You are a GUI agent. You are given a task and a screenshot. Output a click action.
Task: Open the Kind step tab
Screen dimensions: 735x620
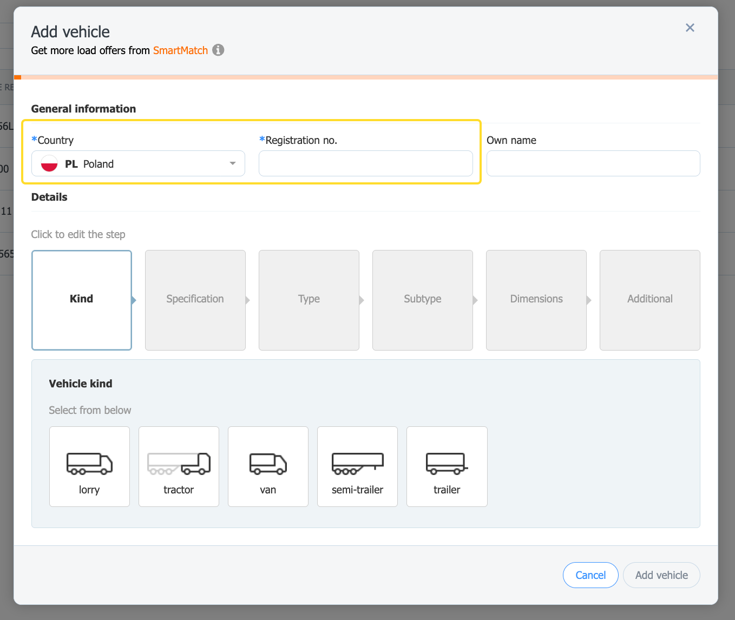click(x=82, y=300)
